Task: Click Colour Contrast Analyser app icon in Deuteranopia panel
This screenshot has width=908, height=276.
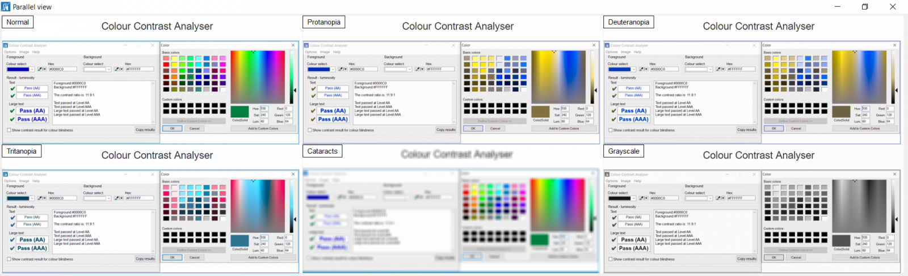Action: pos(607,45)
